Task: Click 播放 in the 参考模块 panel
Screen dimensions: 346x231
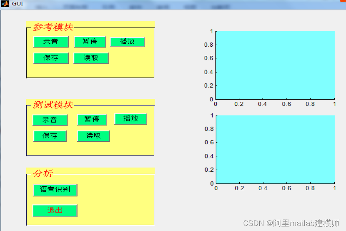Action: [127, 42]
